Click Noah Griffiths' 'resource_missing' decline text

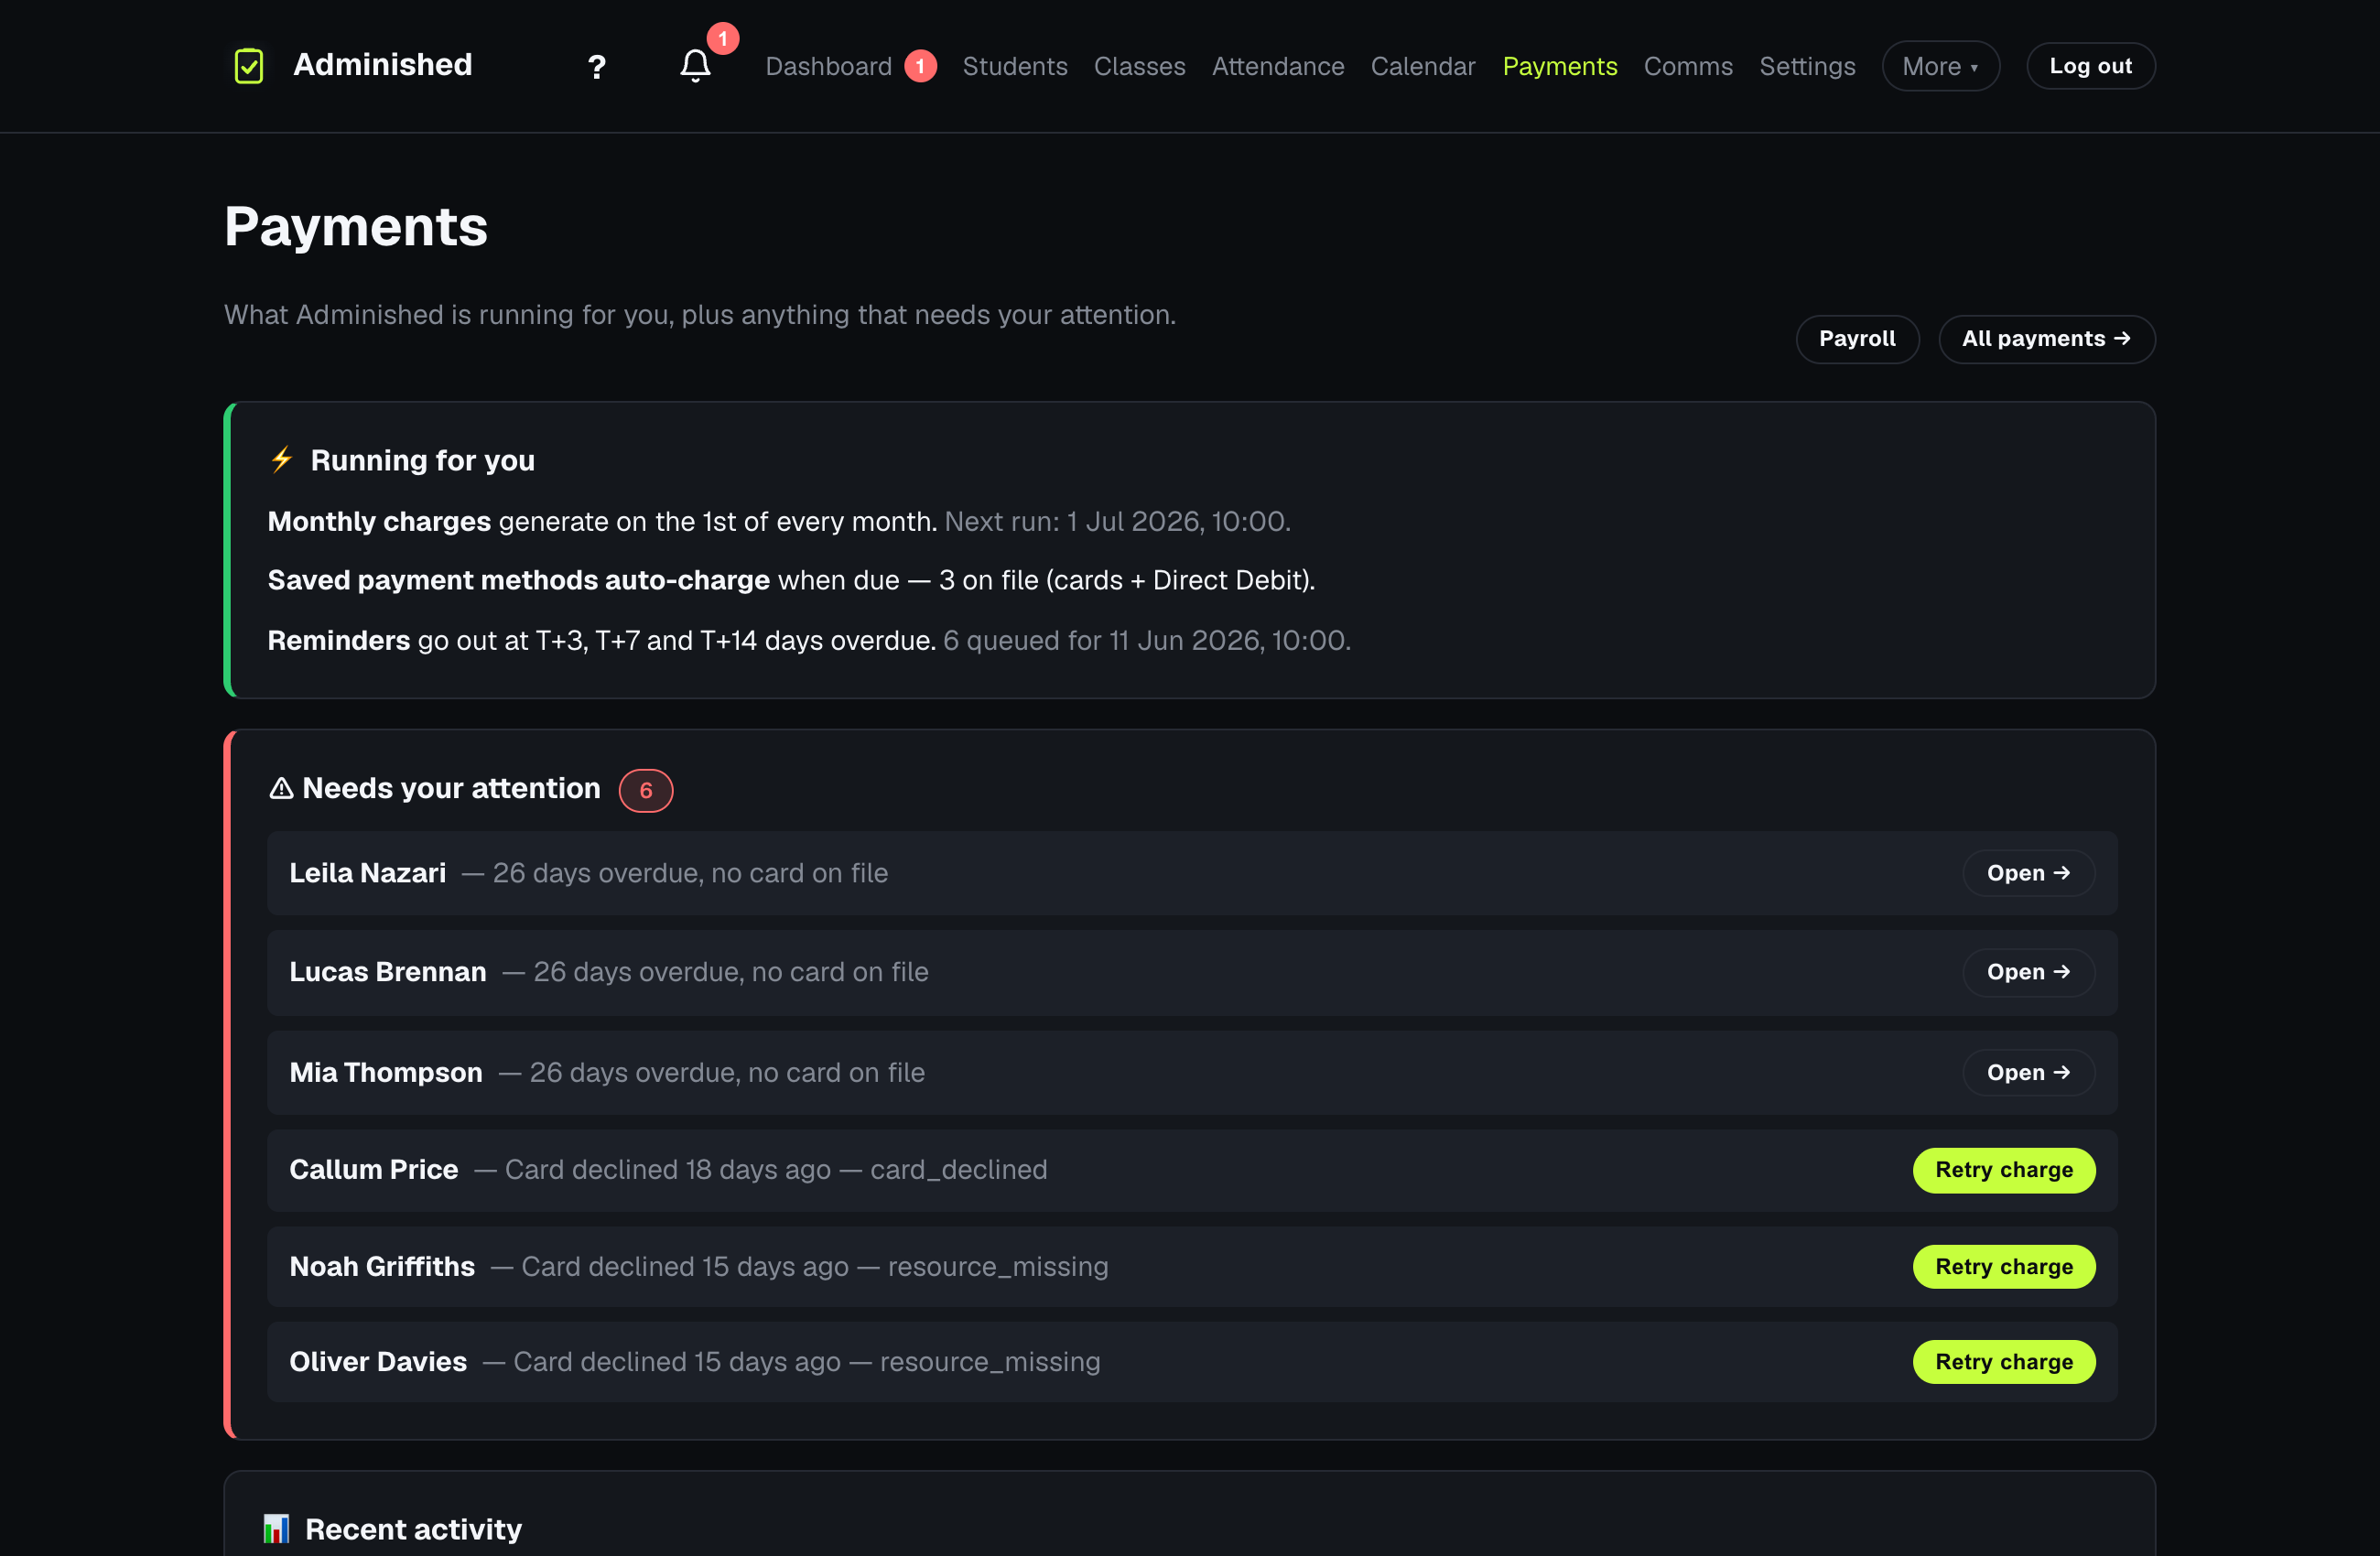[x=998, y=1266]
